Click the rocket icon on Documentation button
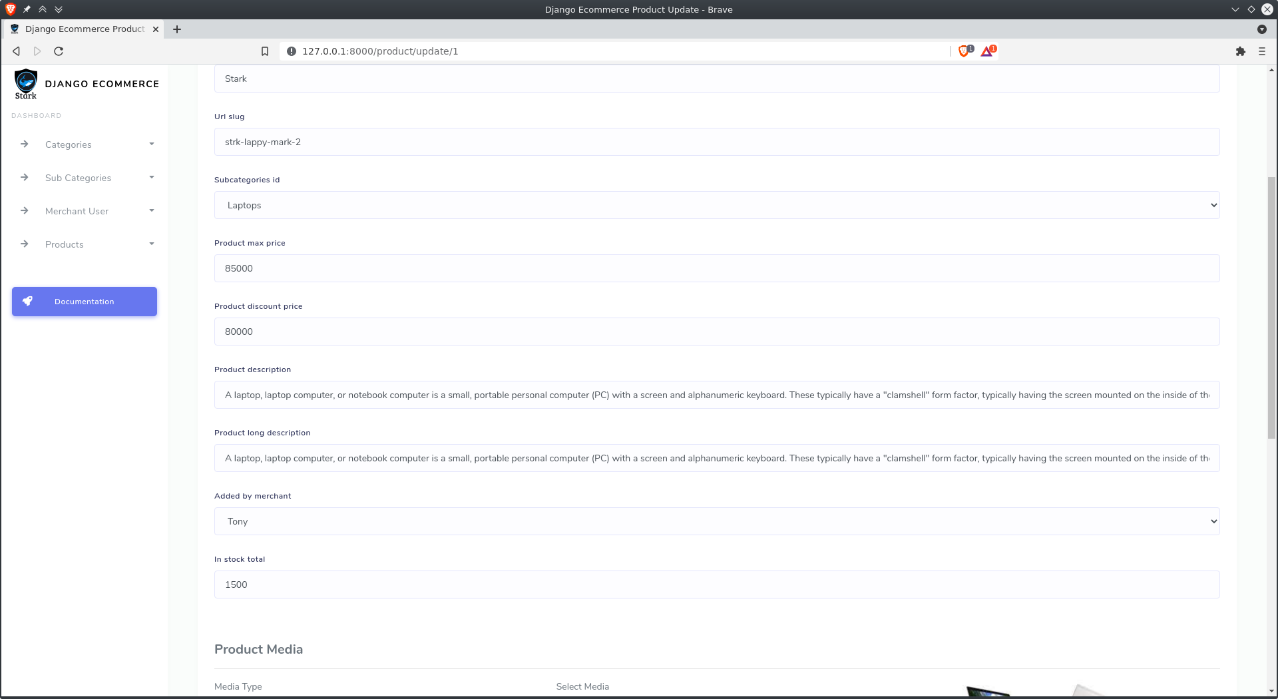 (28, 301)
